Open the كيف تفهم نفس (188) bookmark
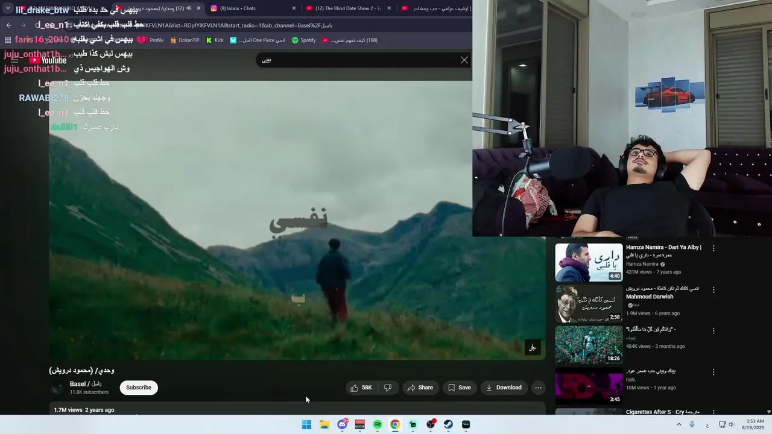772x434 pixels. pyautogui.click(x=350, y=40)
